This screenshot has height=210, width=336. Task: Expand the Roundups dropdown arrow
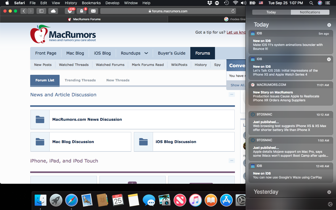[146, 53]
